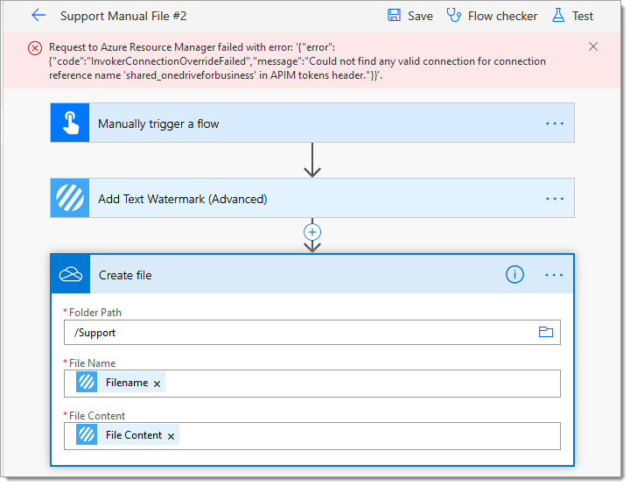Insert a new step with plus button
Image resolution: width=630 pixels, height=486 pixels.
tap(312, 232)
